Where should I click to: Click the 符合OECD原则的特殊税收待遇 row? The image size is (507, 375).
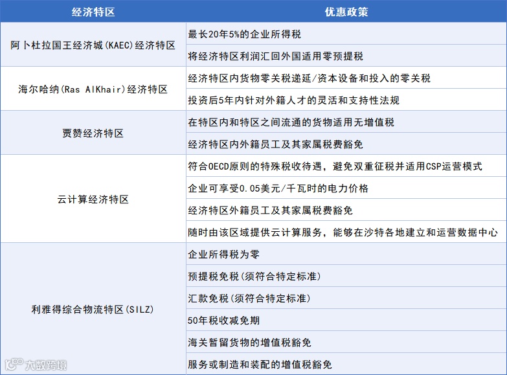click(346, 166)
